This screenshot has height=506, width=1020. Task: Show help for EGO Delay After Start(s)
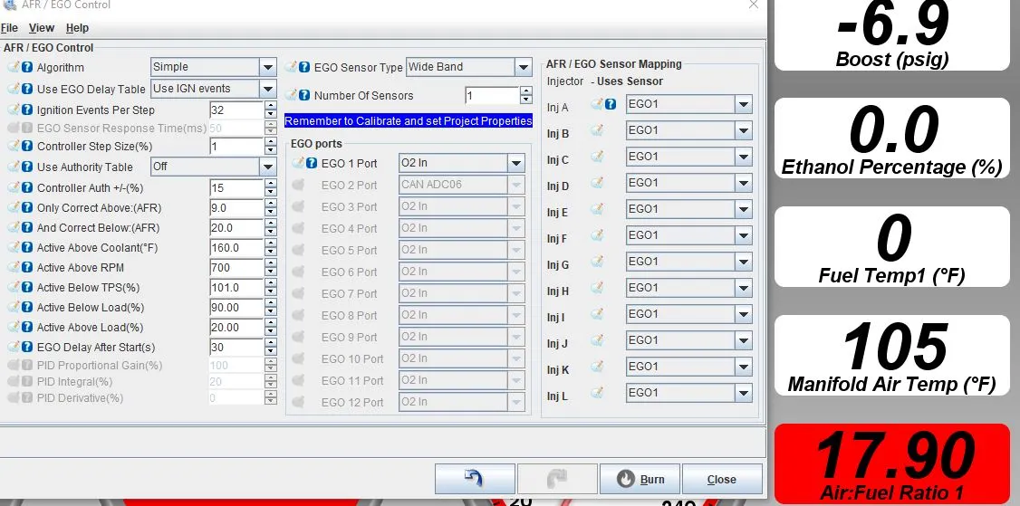pyautogui.click(x=26, y=348)
